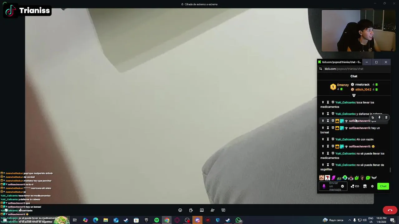Open Spotify from the taskbar
Viewport: 399px width, 224px height.
(x=157, y=220)
